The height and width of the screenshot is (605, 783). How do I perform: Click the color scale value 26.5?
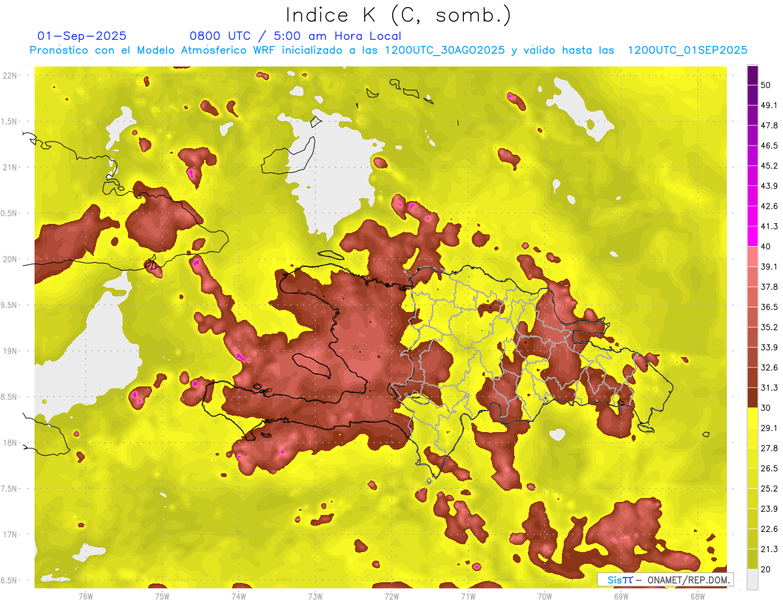[x=769, y=469]
